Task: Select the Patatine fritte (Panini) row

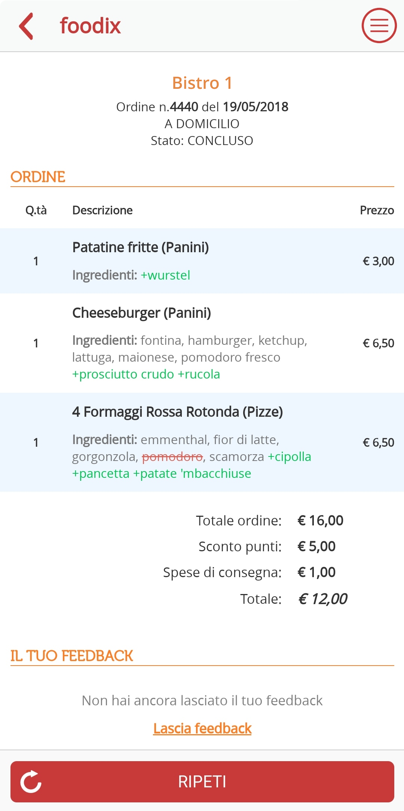Action: (202, 261)
